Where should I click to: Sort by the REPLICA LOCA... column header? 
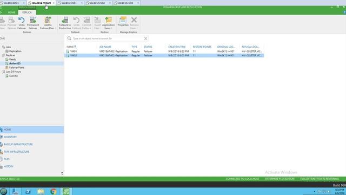tap(250, 47)
